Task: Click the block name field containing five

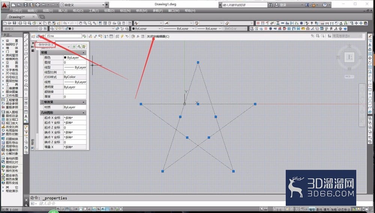Action: [x=64, y=36]
